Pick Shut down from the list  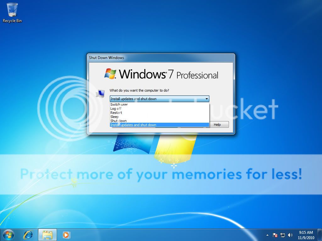159,121
